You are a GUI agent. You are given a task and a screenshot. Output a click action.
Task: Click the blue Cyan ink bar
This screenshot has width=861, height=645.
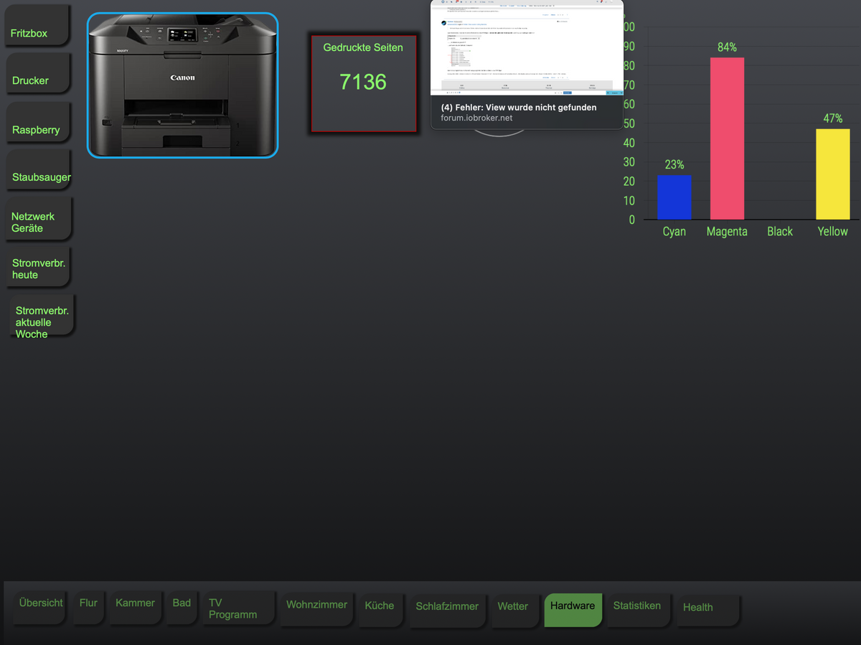click(x=674, y=197)
